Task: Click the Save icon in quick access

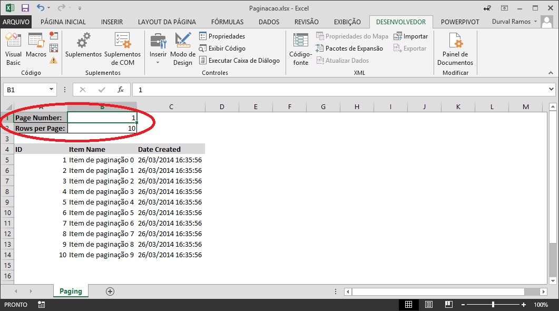Action: (x=25, y=8)
